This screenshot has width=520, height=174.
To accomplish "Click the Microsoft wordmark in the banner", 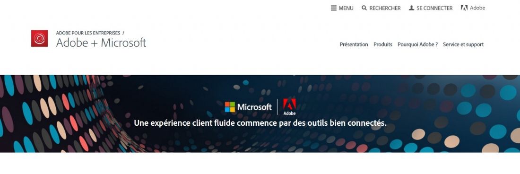I will tap(254, 107).
